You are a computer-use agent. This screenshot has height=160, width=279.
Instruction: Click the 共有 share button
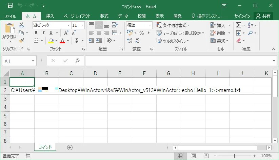tap(263, 16)
